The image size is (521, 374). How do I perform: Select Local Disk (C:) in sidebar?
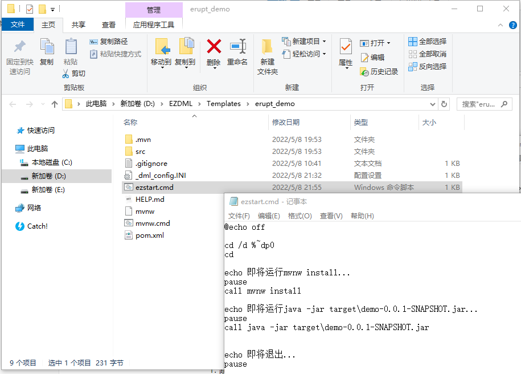(52, 162)
